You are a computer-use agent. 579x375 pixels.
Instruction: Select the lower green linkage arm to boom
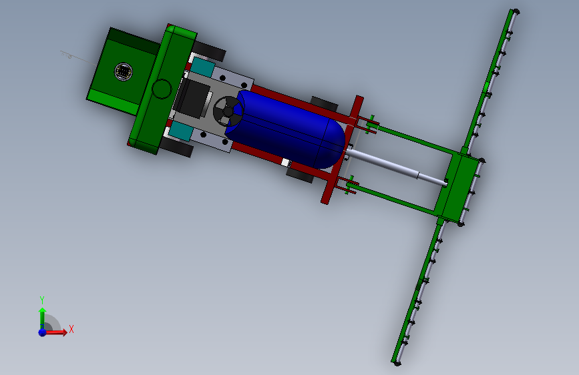[x=395, y=200]
